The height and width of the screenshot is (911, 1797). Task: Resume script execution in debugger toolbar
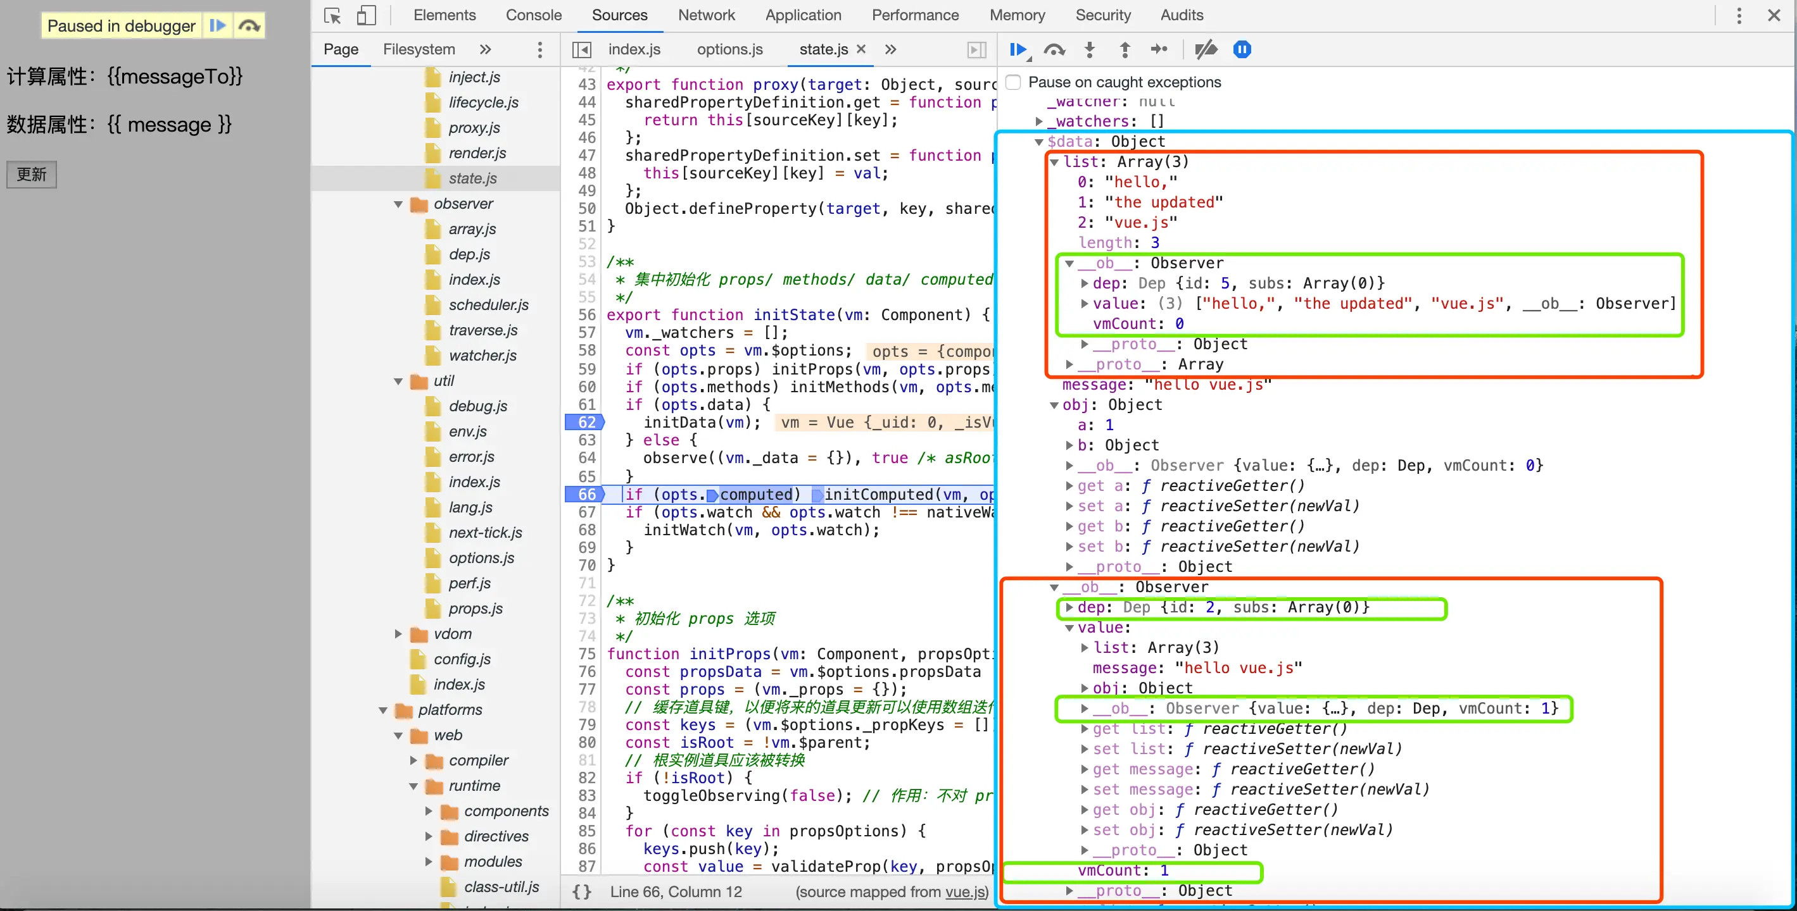pyautogui.click(x=1018, y=49)
